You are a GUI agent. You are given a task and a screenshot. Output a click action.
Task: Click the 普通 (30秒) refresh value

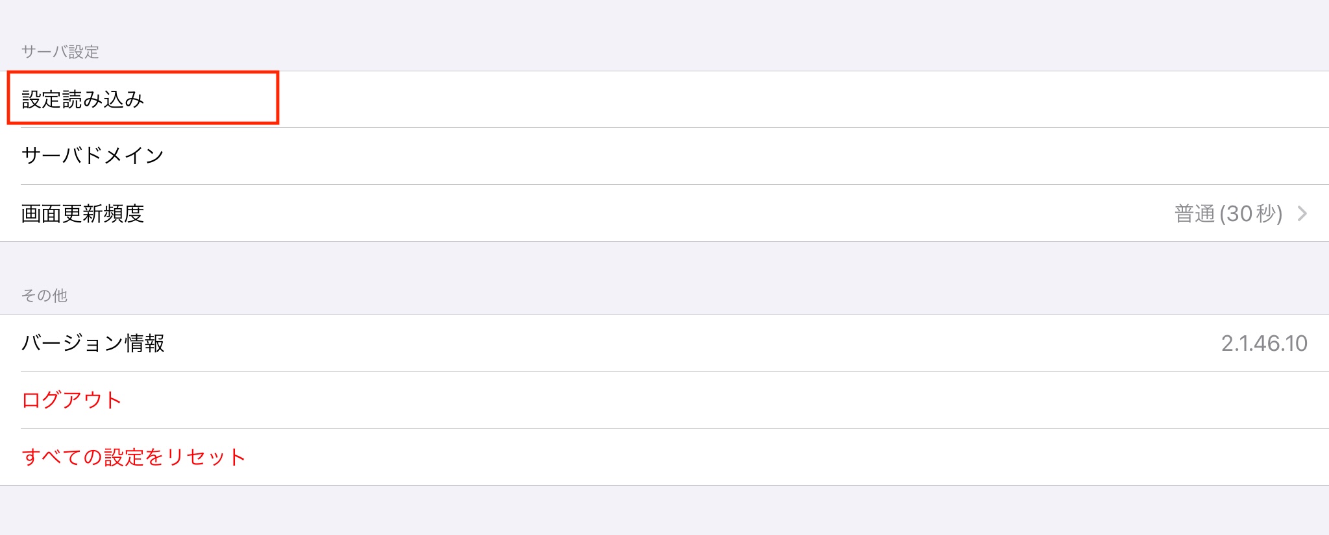click(1228, 213)
